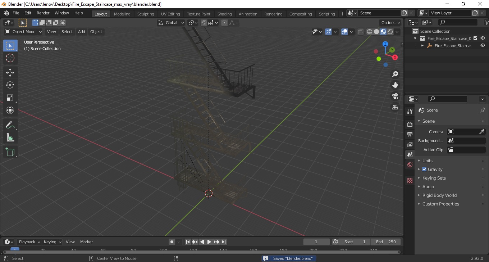The width and height of the screenshot is (489, 262).
Task: Click the End frame 250 field
Action: (386, 242)
